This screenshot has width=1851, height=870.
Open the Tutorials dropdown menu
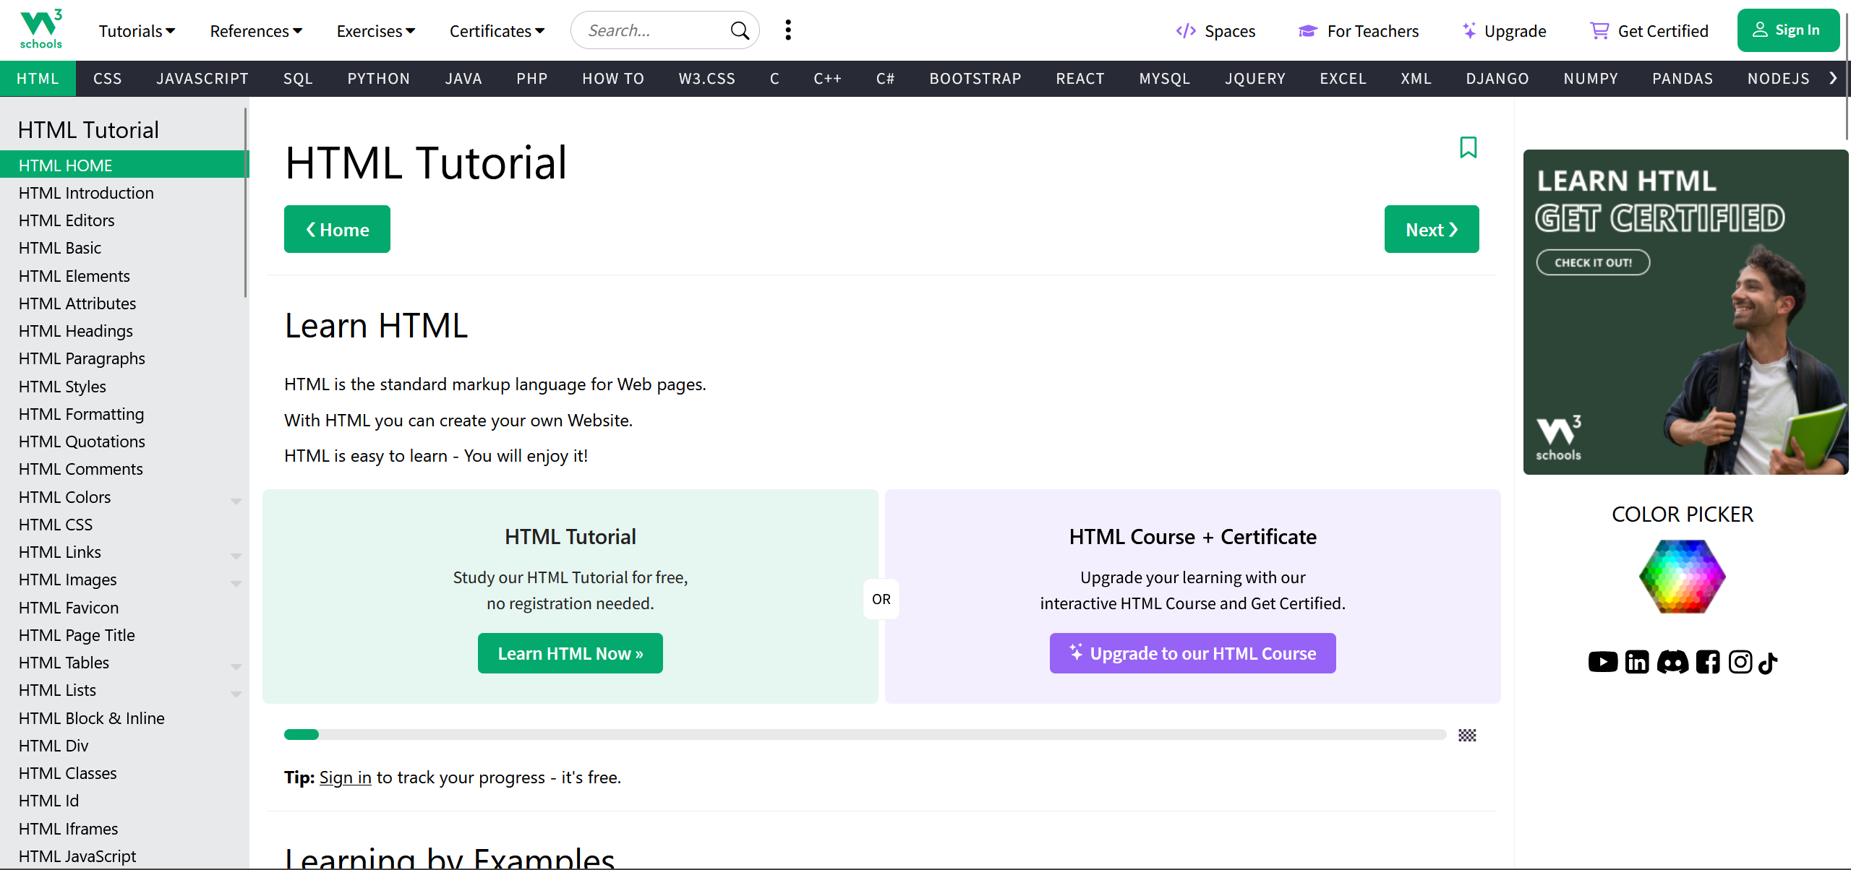(x=137, y=30)
